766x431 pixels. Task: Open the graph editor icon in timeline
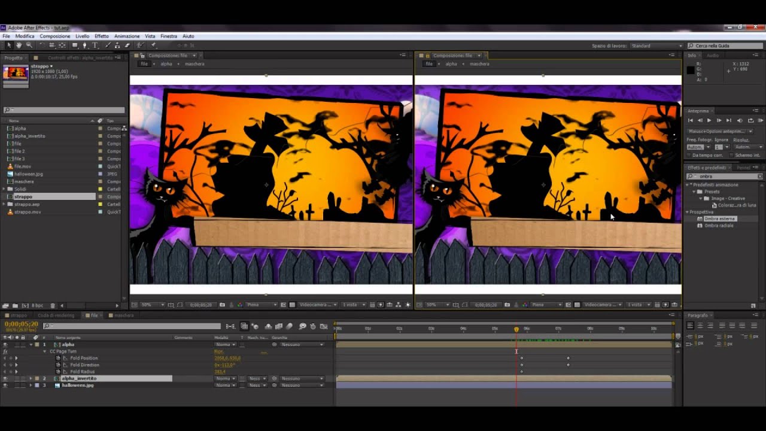coord(324,326)
